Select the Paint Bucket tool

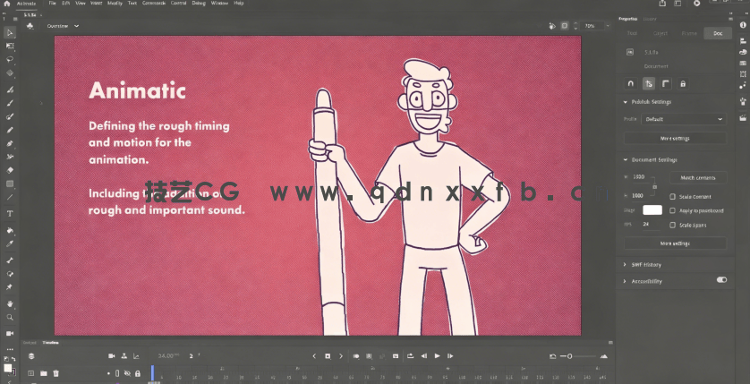pos(10,230)
